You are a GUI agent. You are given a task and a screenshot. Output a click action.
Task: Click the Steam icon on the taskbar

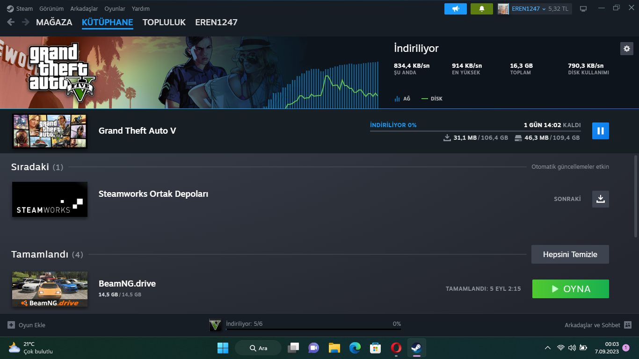[x=416, y=348]
